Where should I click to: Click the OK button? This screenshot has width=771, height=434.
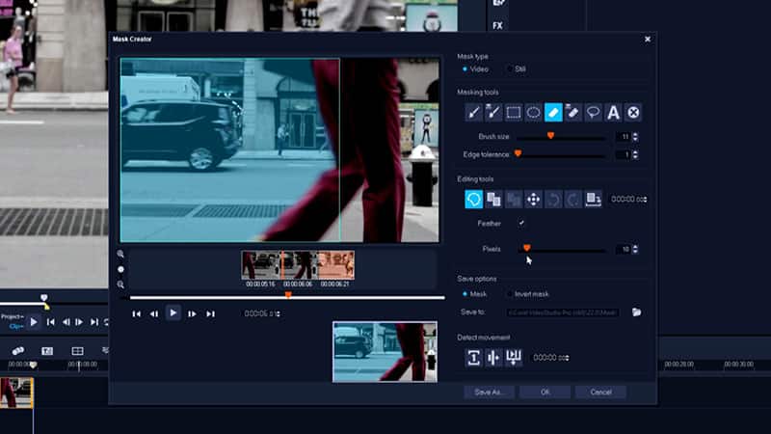point(545,393)
